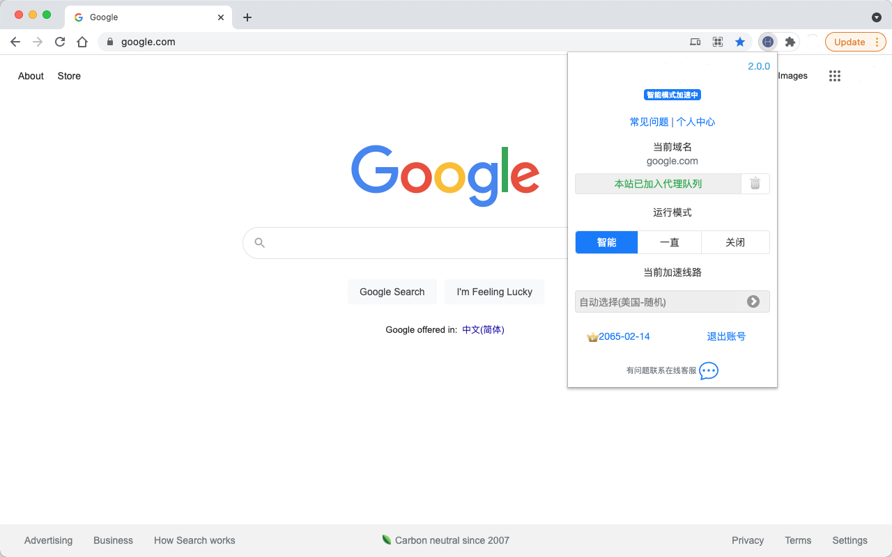This screenshot has width=892, height=557.
Task: Open the proxy extension icon in toolbar
Action: [x=767, y=42]
